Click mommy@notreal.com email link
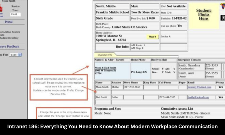 (x=199, y=87)
